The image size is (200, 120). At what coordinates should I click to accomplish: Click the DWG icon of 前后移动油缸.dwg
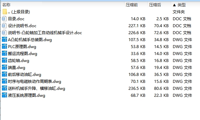click(4, 74)
